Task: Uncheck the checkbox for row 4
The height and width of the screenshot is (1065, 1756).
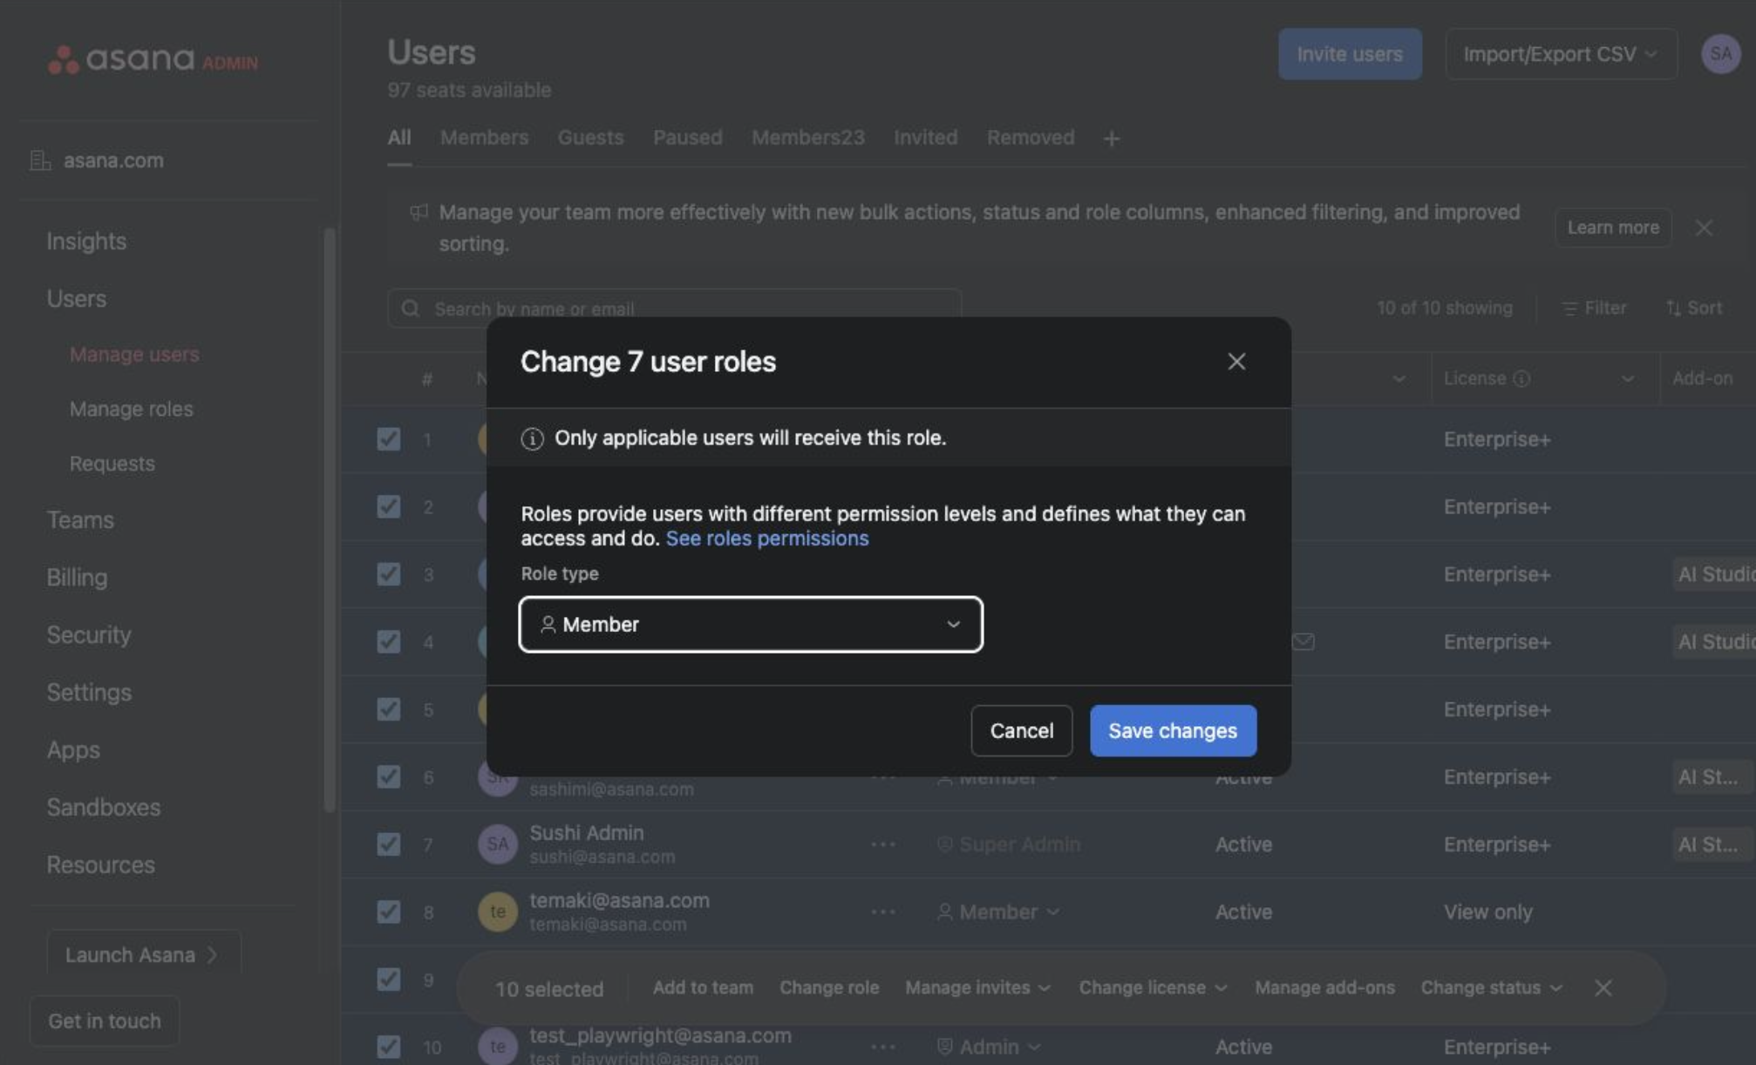Action: pyautogui.click(x=389, y=642)
